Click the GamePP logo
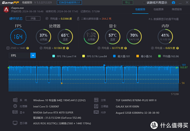Screen dimensions: 190x131 point(10,3)
